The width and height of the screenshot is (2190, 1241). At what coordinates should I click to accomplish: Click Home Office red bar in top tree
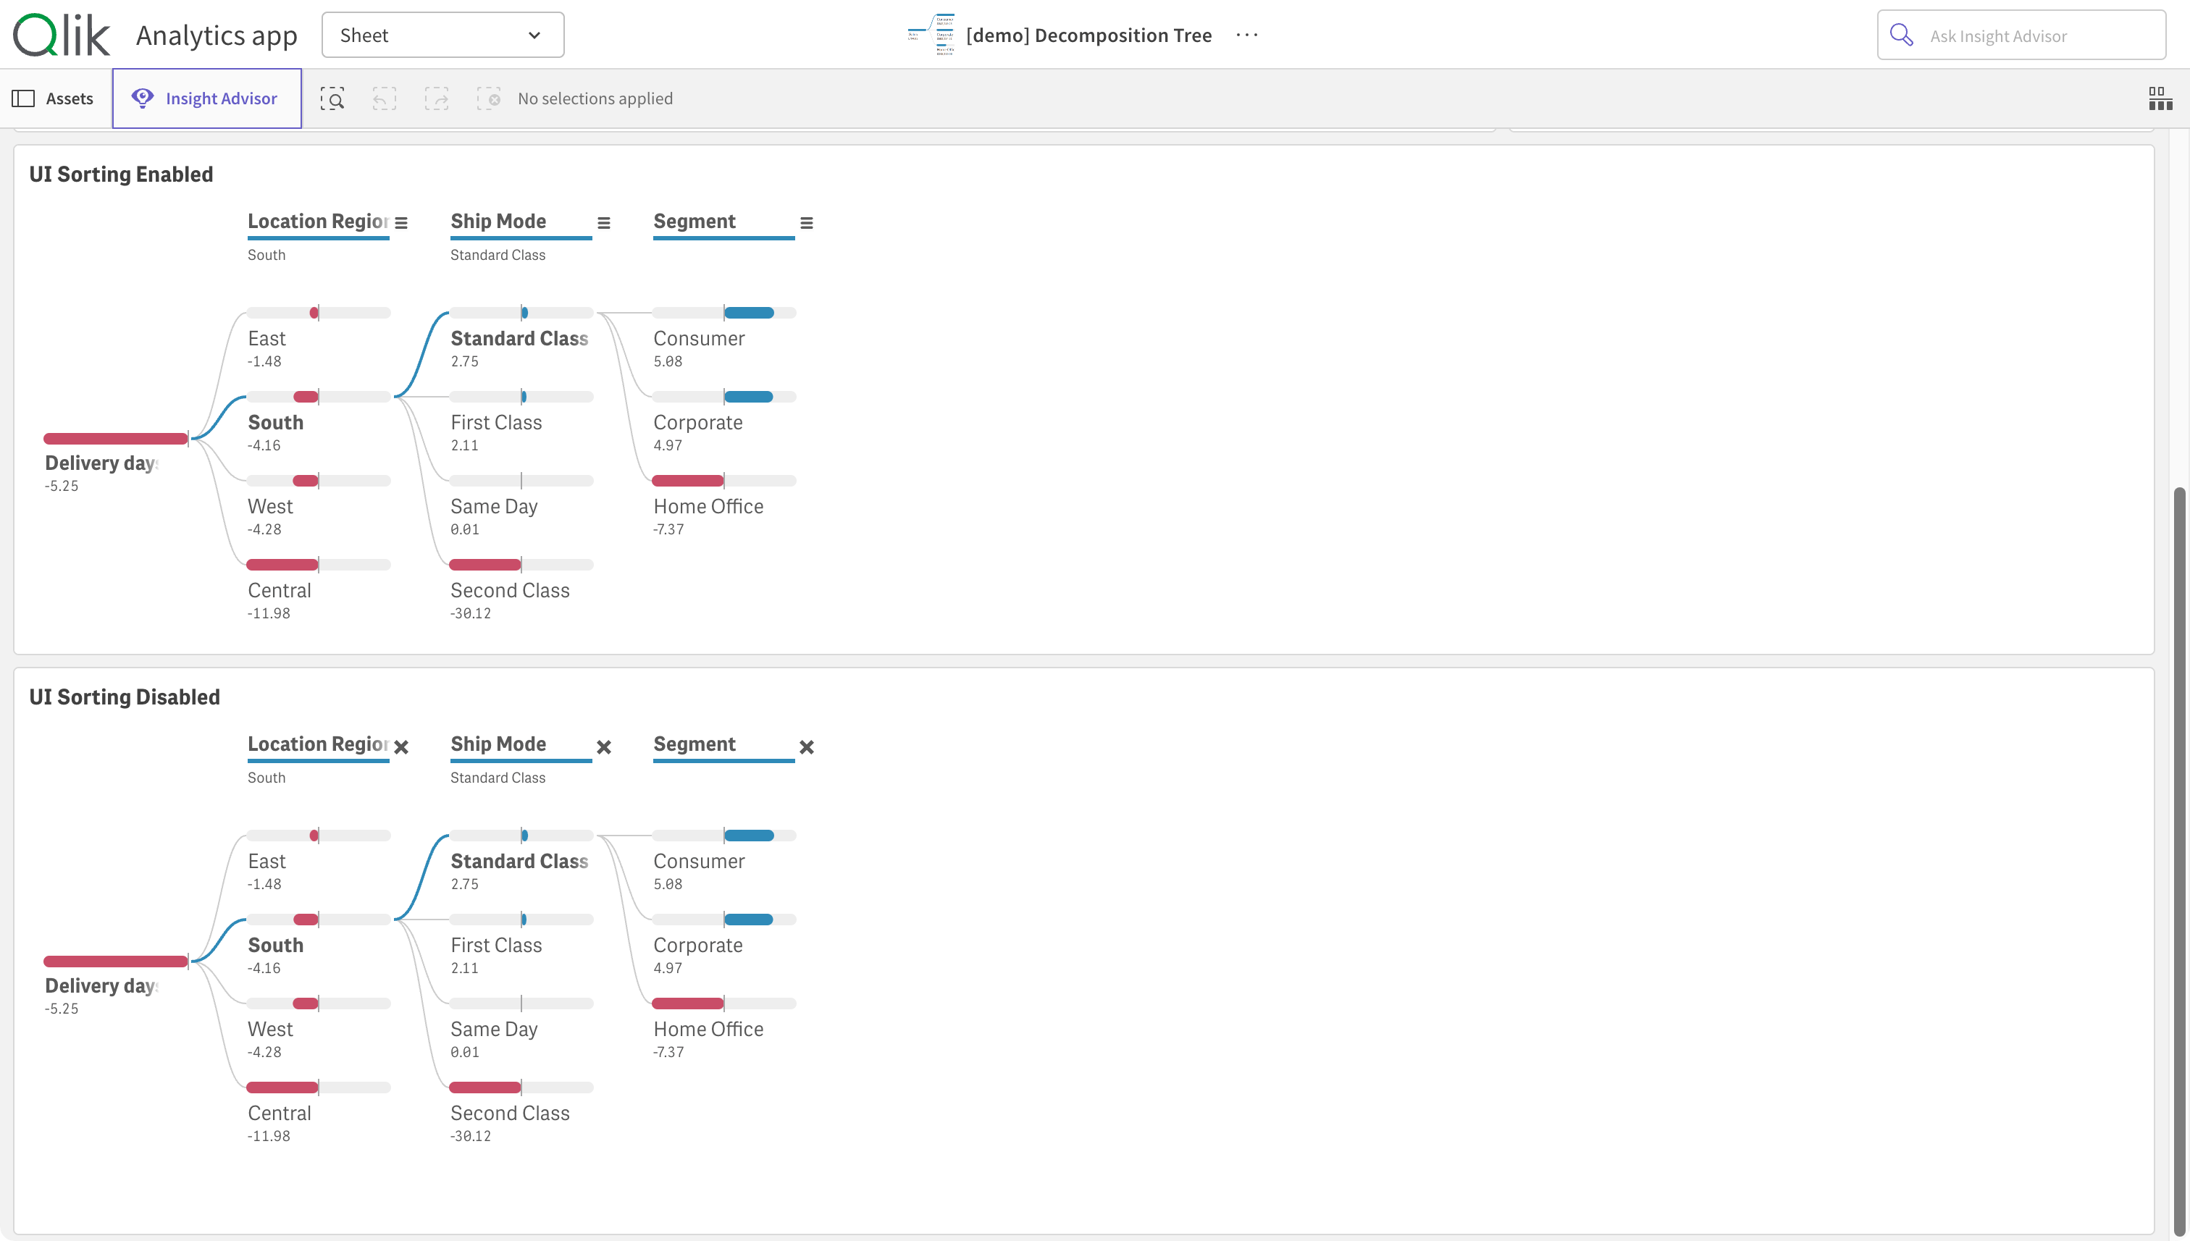point(688,481)
